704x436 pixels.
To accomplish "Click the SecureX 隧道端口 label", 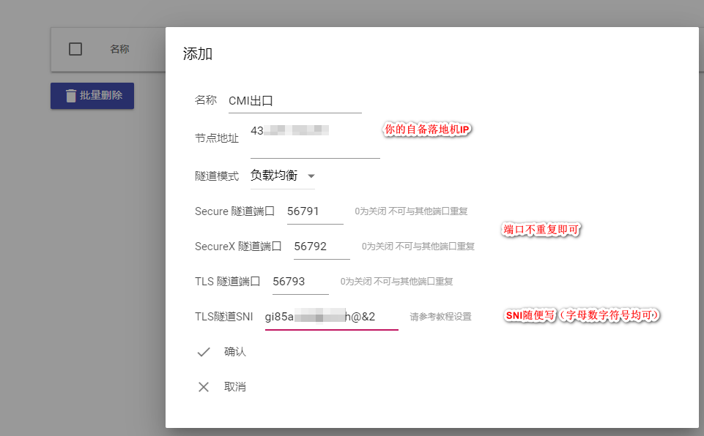I will (x=238, y=247).
